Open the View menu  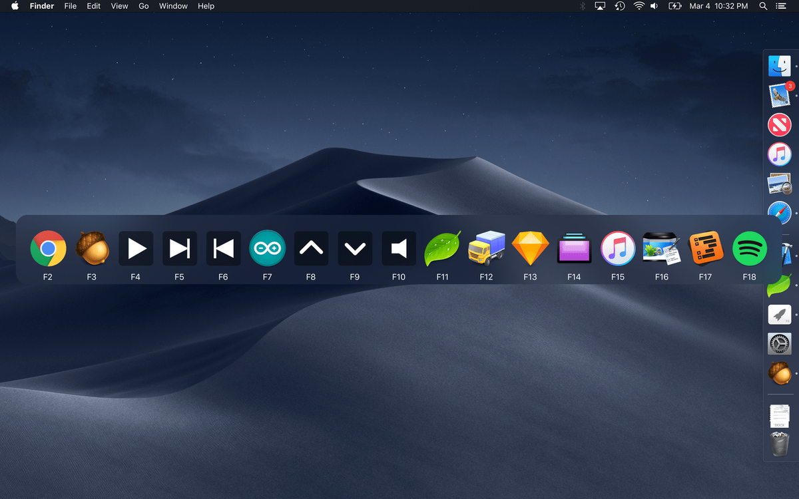click(120, 6)
